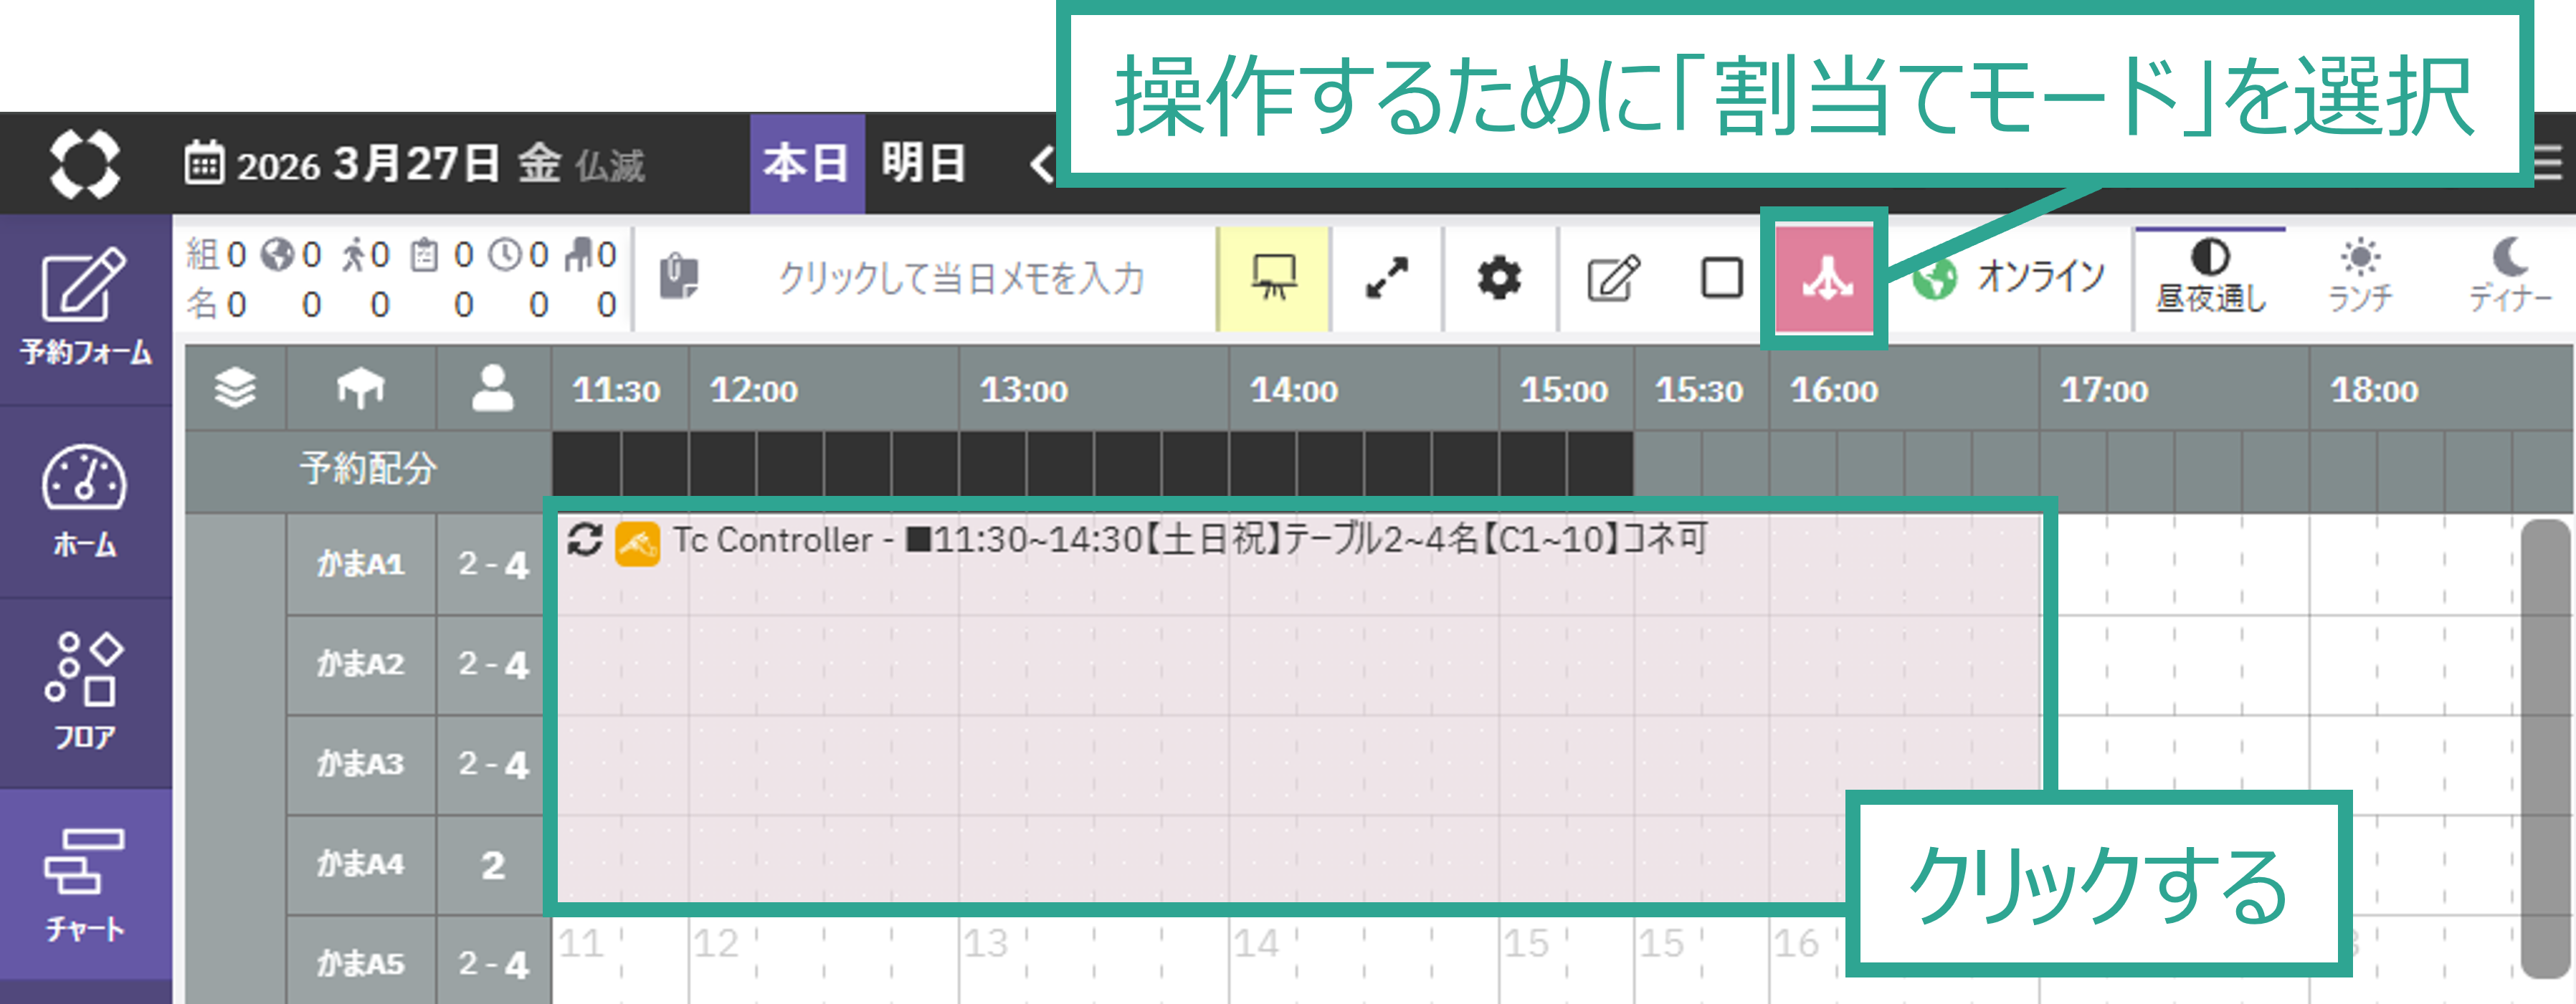Select チャート in the sidebar

(x=85, y=884)
